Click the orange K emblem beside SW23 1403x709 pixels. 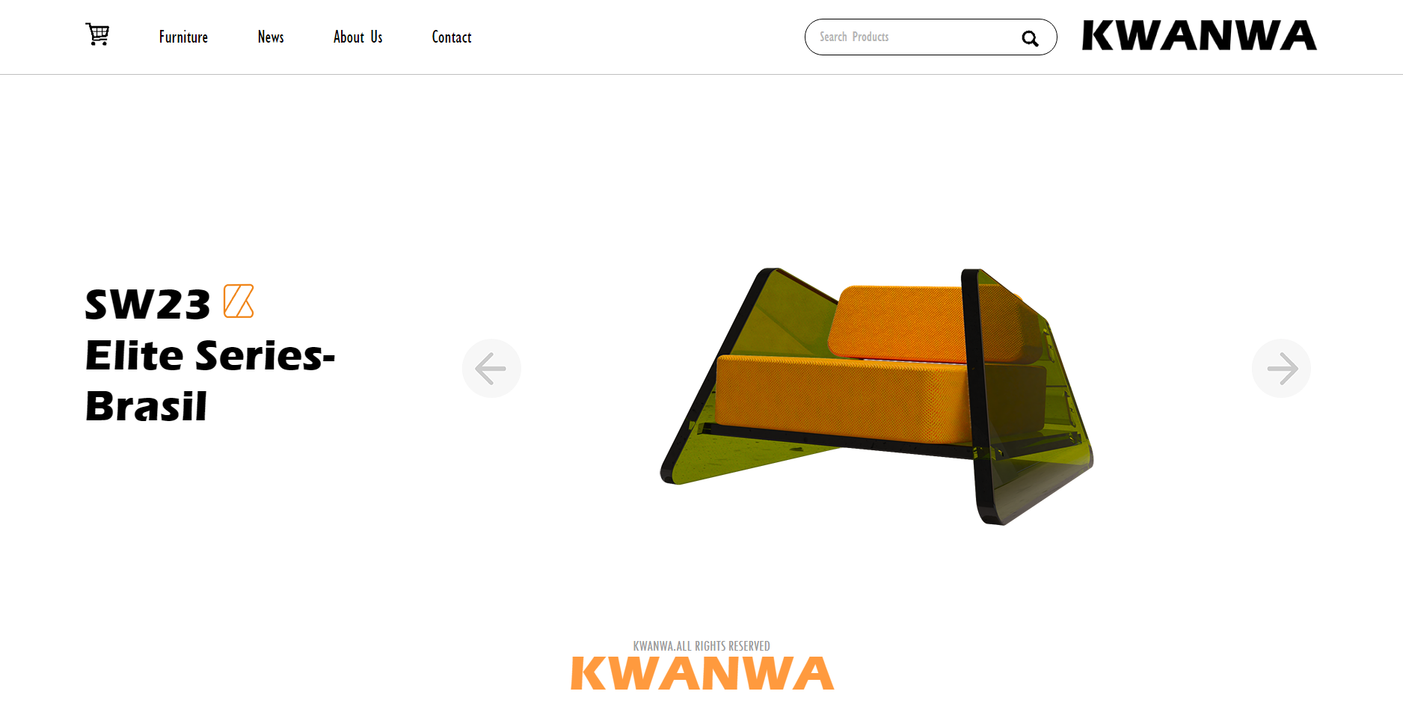[239, 301]
